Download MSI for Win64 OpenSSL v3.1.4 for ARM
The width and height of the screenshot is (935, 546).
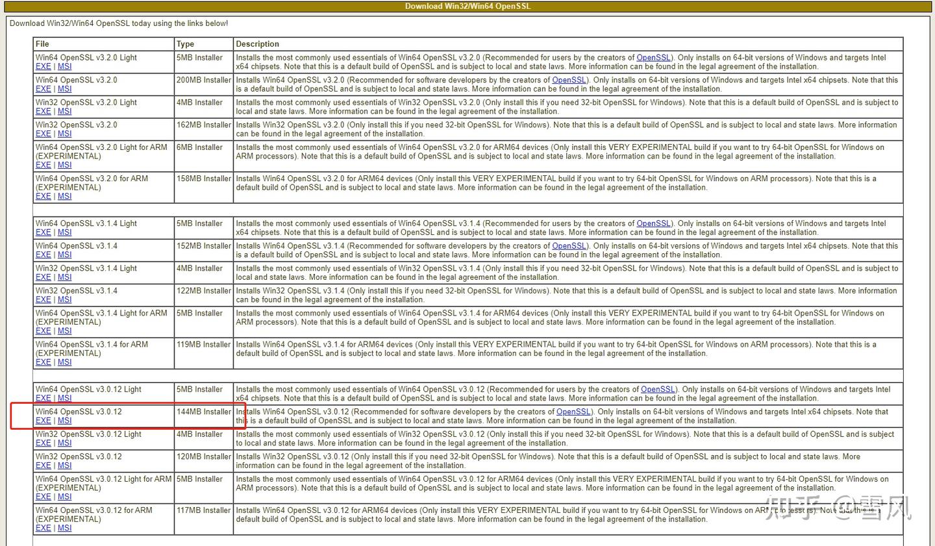(64, 362)
